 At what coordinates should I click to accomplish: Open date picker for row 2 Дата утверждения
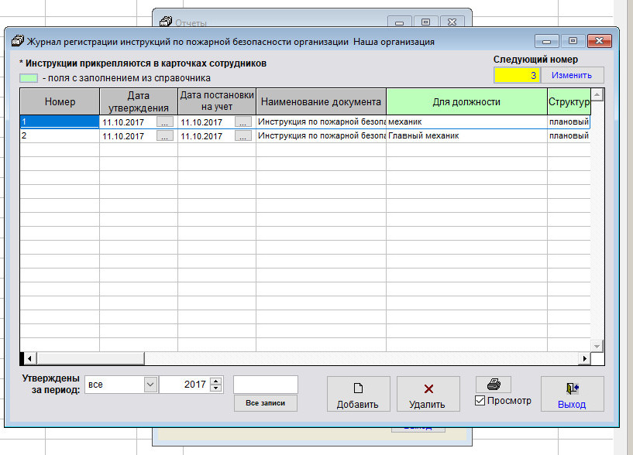165,136
